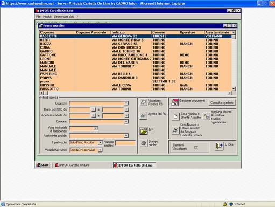
Task: Click Operatore column header
Action: 192,32
